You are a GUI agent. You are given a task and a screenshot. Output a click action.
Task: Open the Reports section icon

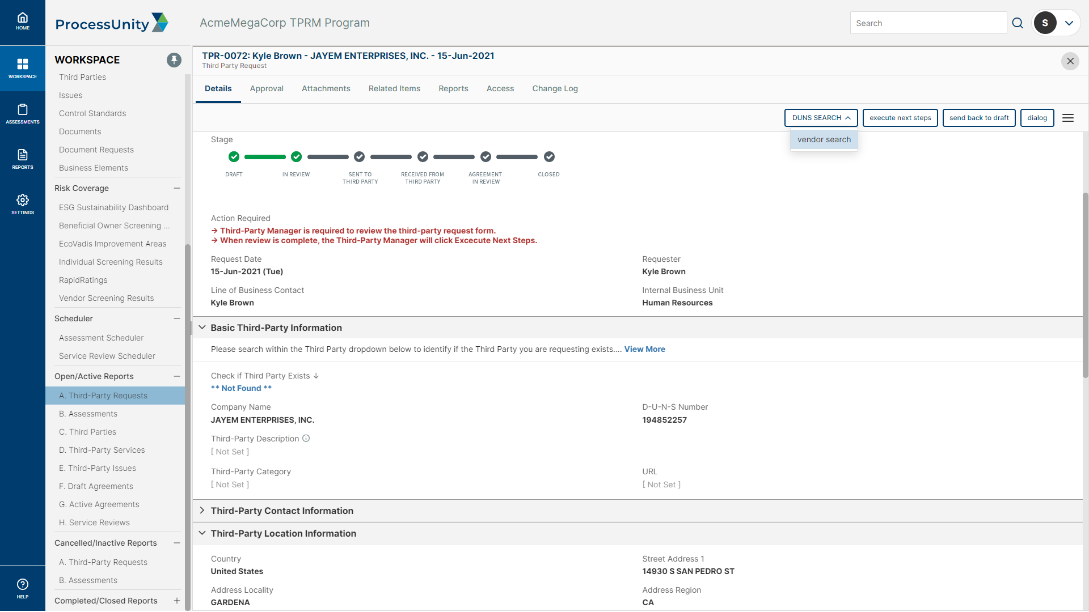pos(23,159)
